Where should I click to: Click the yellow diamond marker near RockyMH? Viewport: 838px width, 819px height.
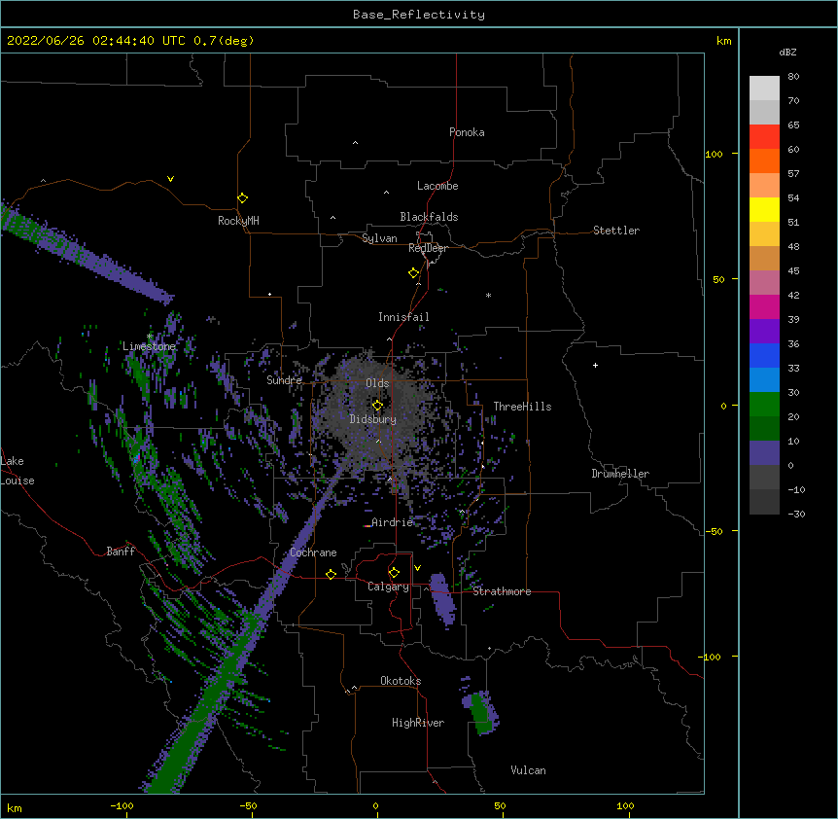[243, 198]
